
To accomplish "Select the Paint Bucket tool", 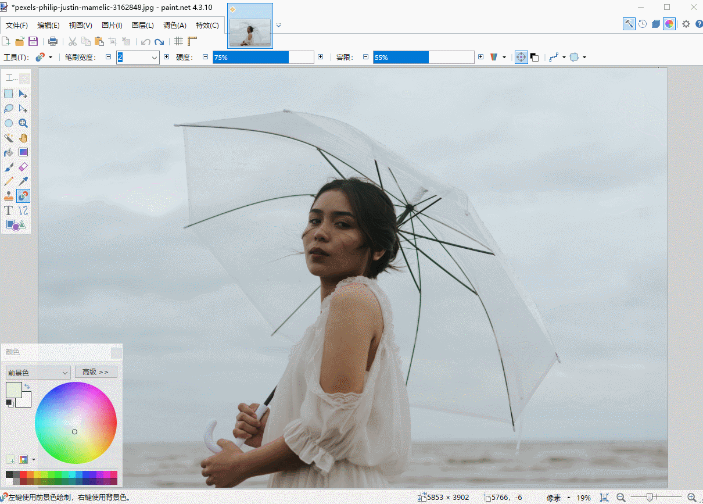I will point(9,152).
